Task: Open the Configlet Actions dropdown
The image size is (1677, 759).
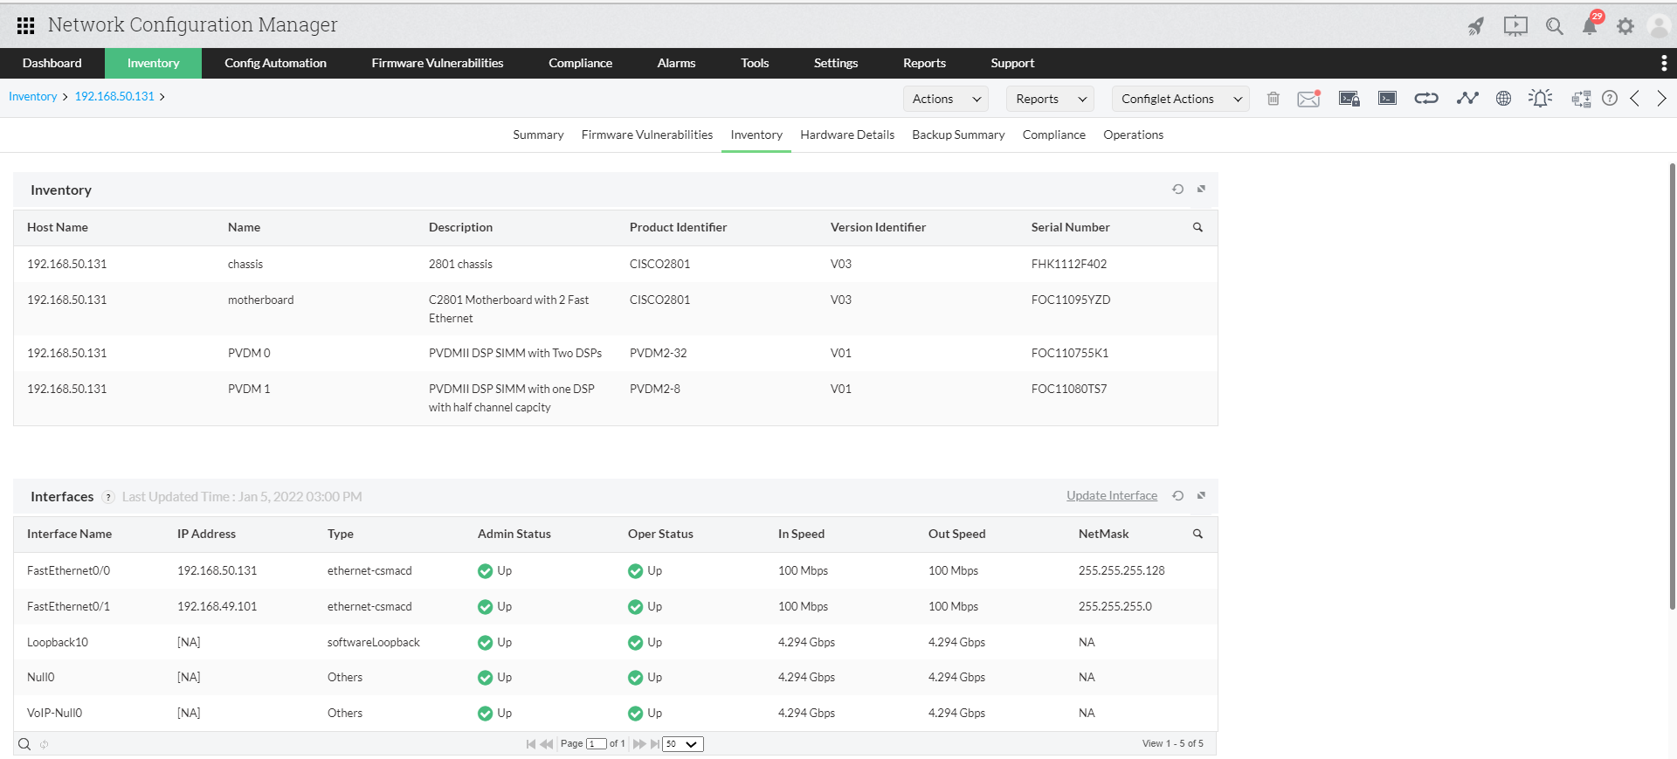Action: point(1180,99)
